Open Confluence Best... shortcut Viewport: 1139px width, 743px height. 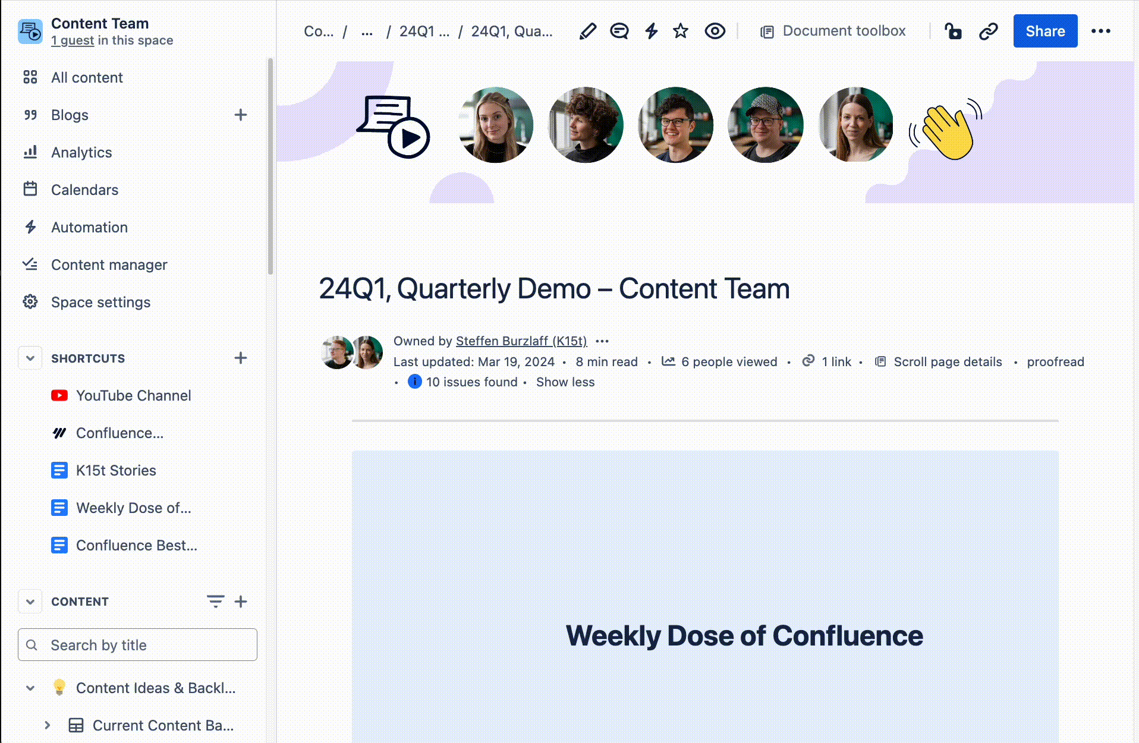tap(137, 545)
